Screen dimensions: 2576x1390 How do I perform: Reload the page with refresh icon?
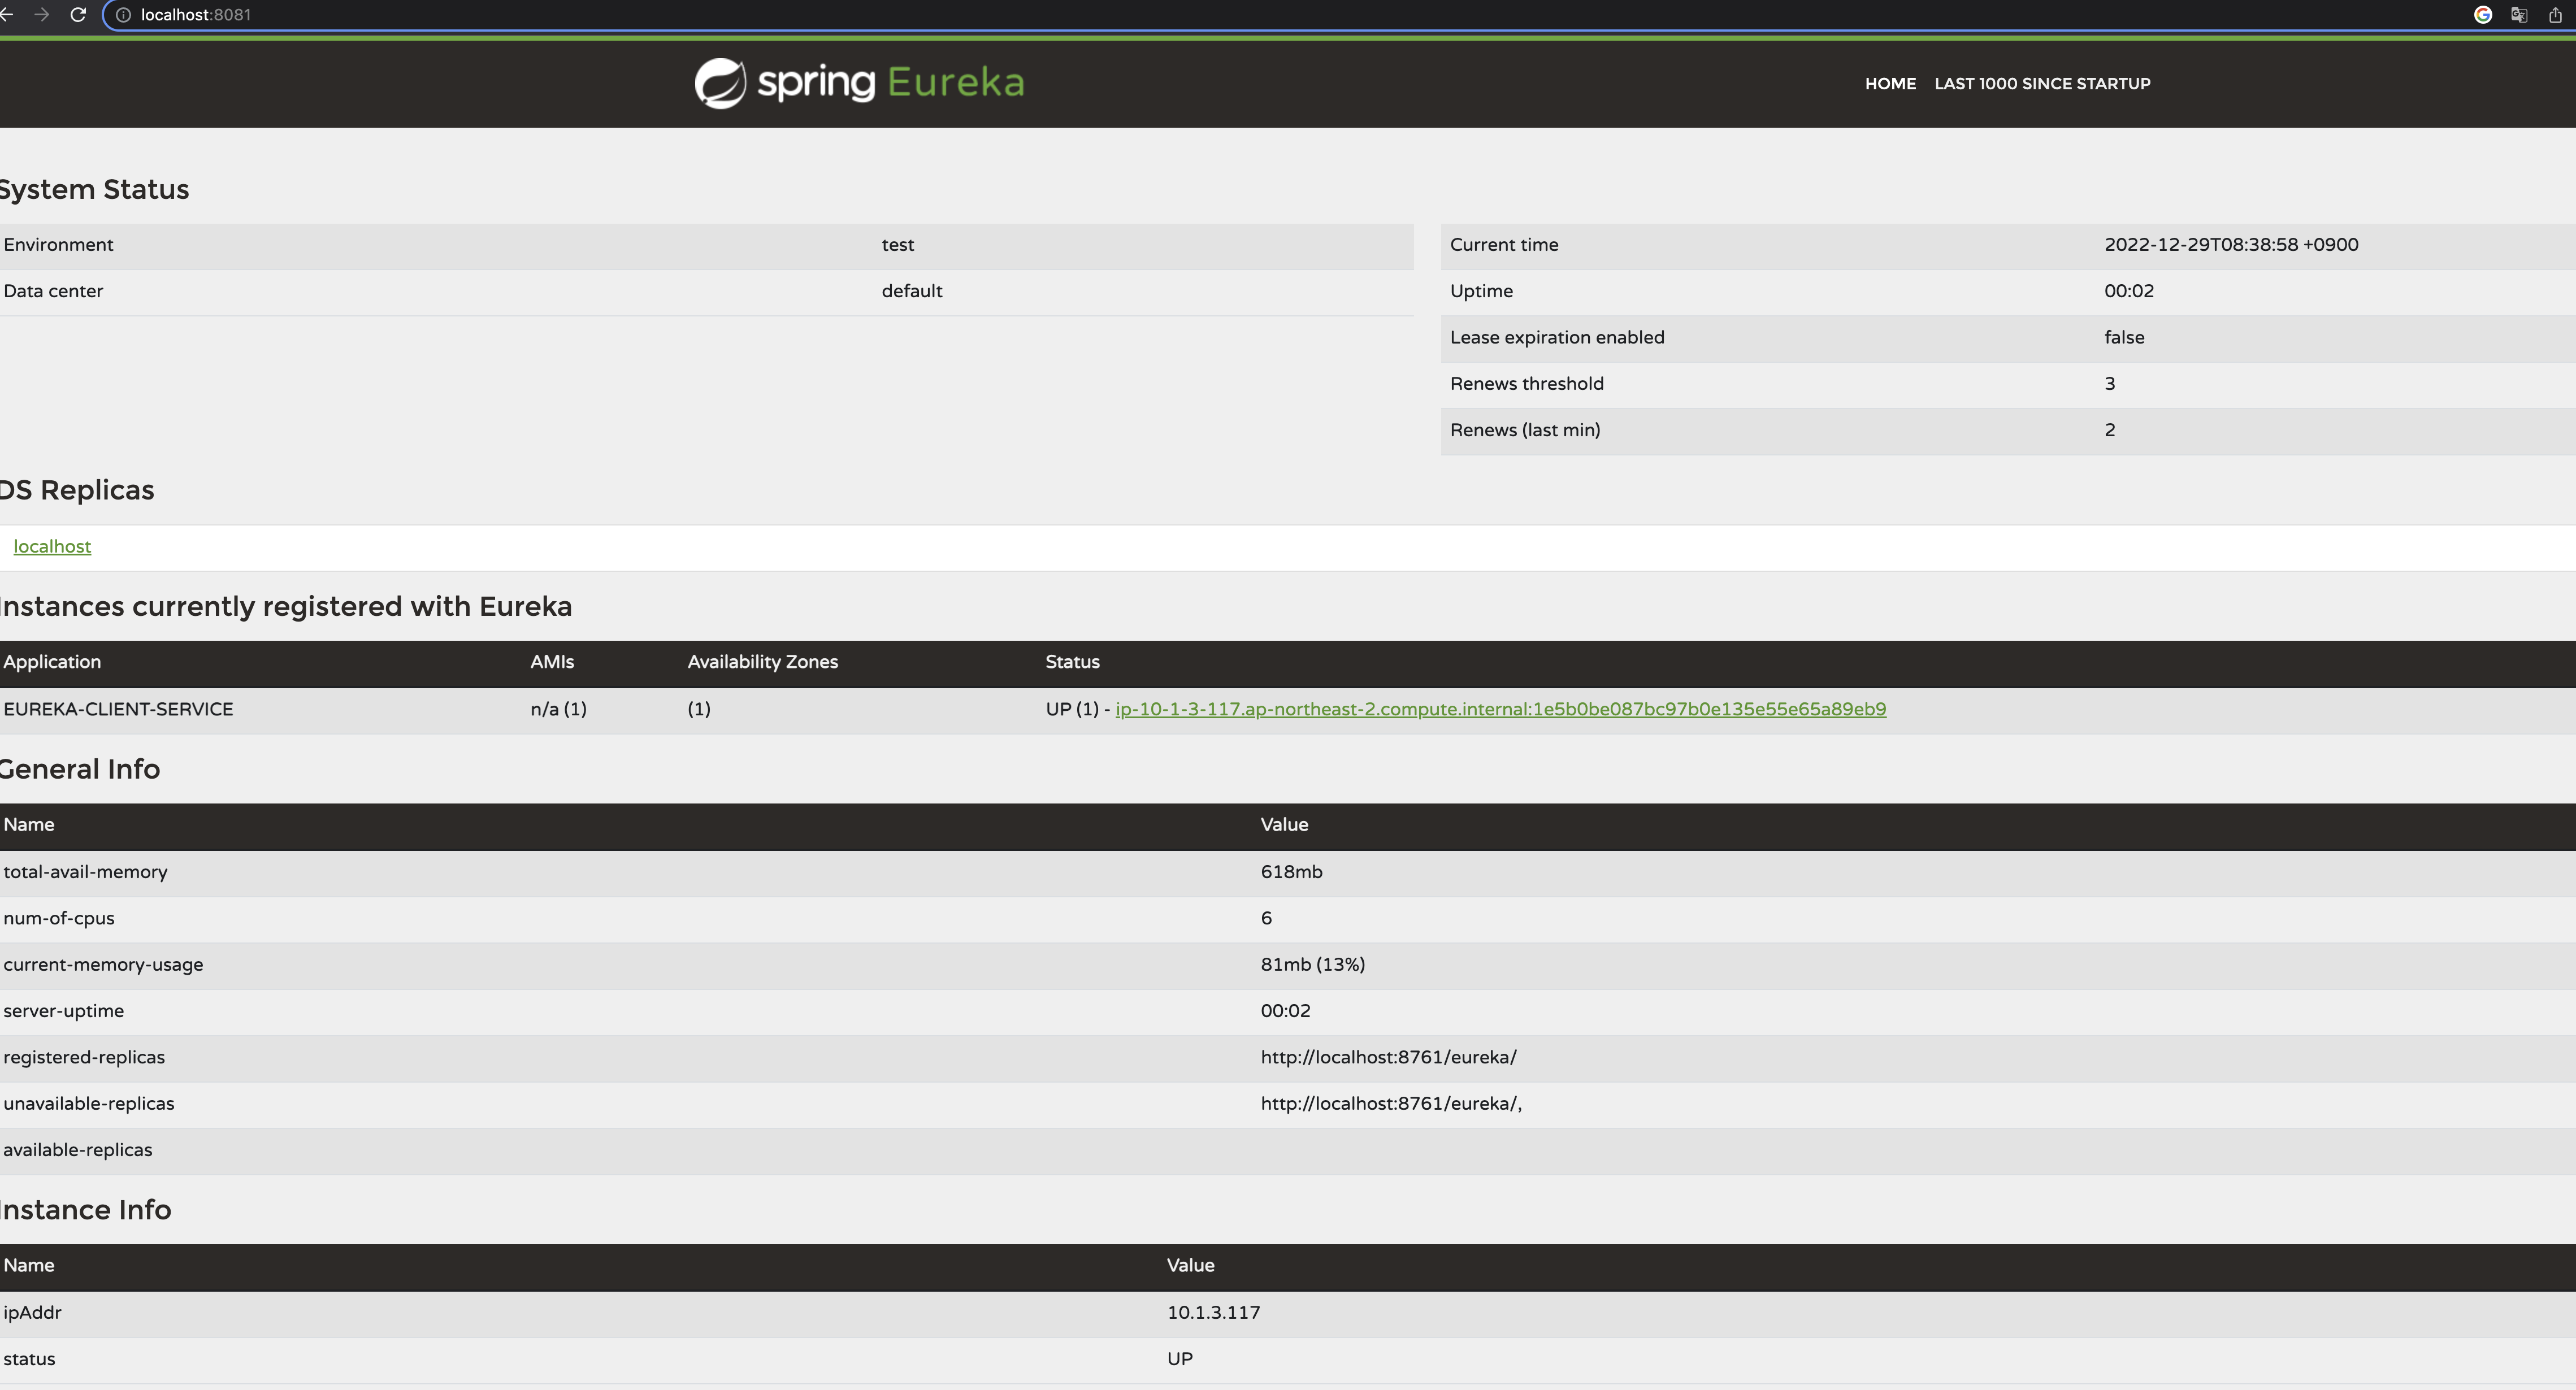click(x=78, y=15)
